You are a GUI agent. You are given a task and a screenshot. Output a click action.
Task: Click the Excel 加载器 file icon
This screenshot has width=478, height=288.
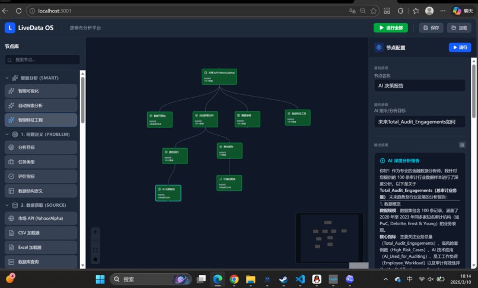(11, 247)
